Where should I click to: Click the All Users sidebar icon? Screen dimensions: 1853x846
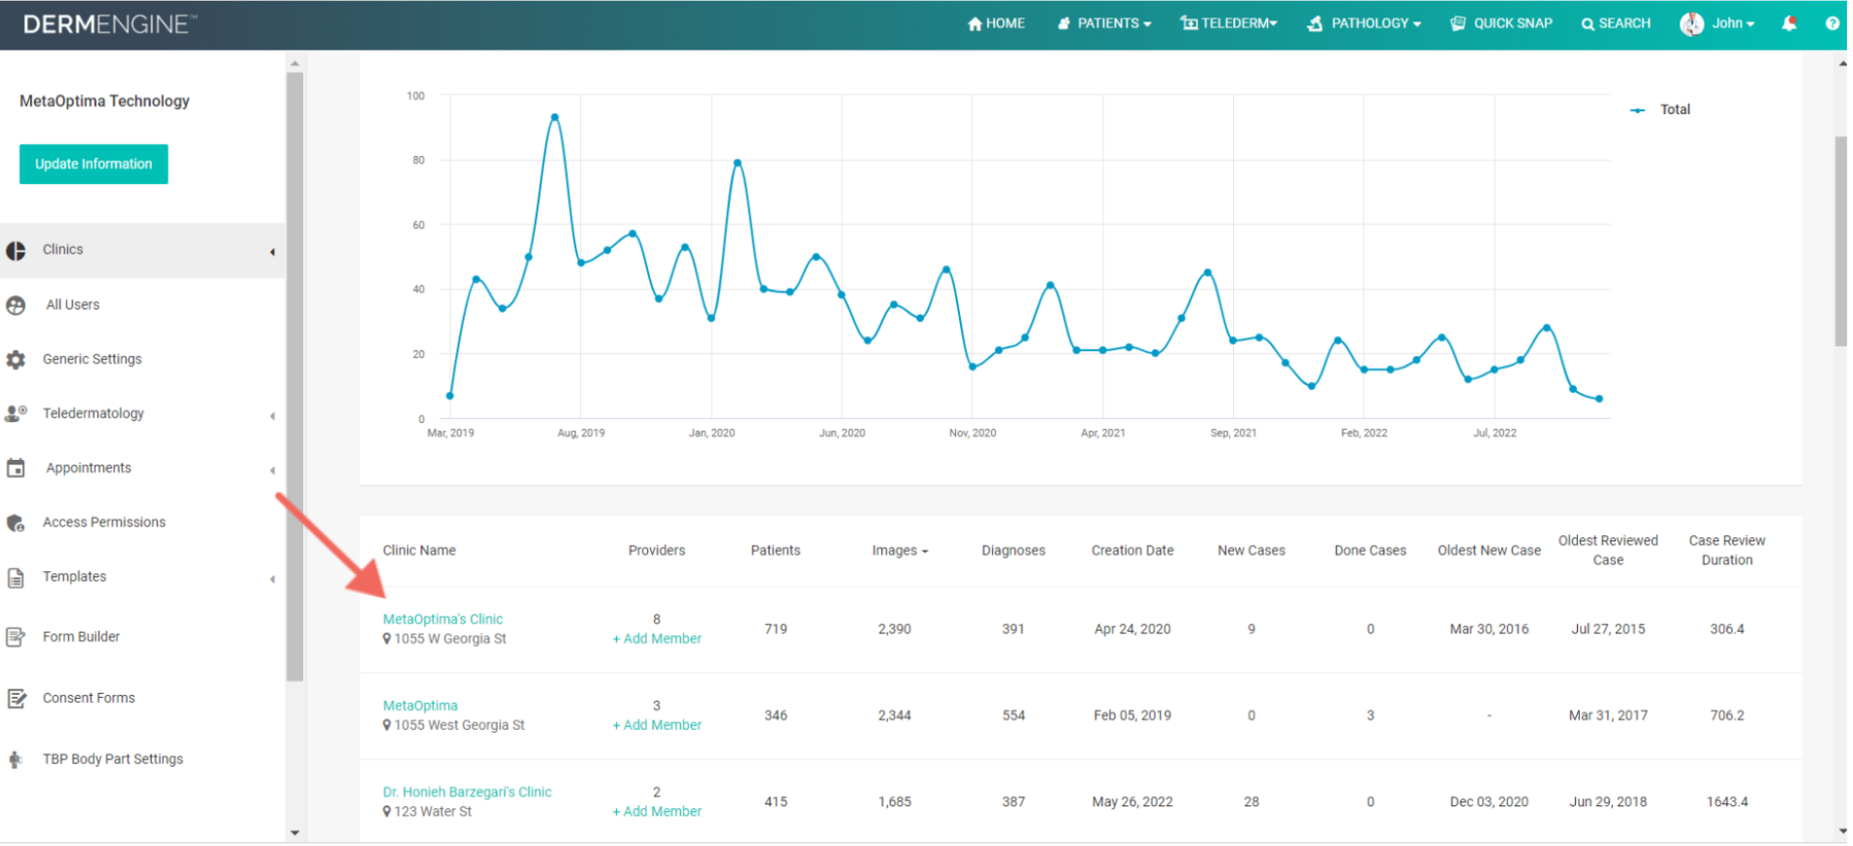pos(16,306)
